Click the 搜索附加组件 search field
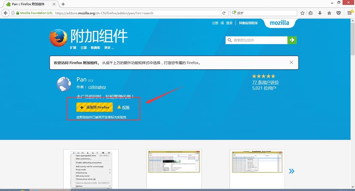 (x=257, y=40)
